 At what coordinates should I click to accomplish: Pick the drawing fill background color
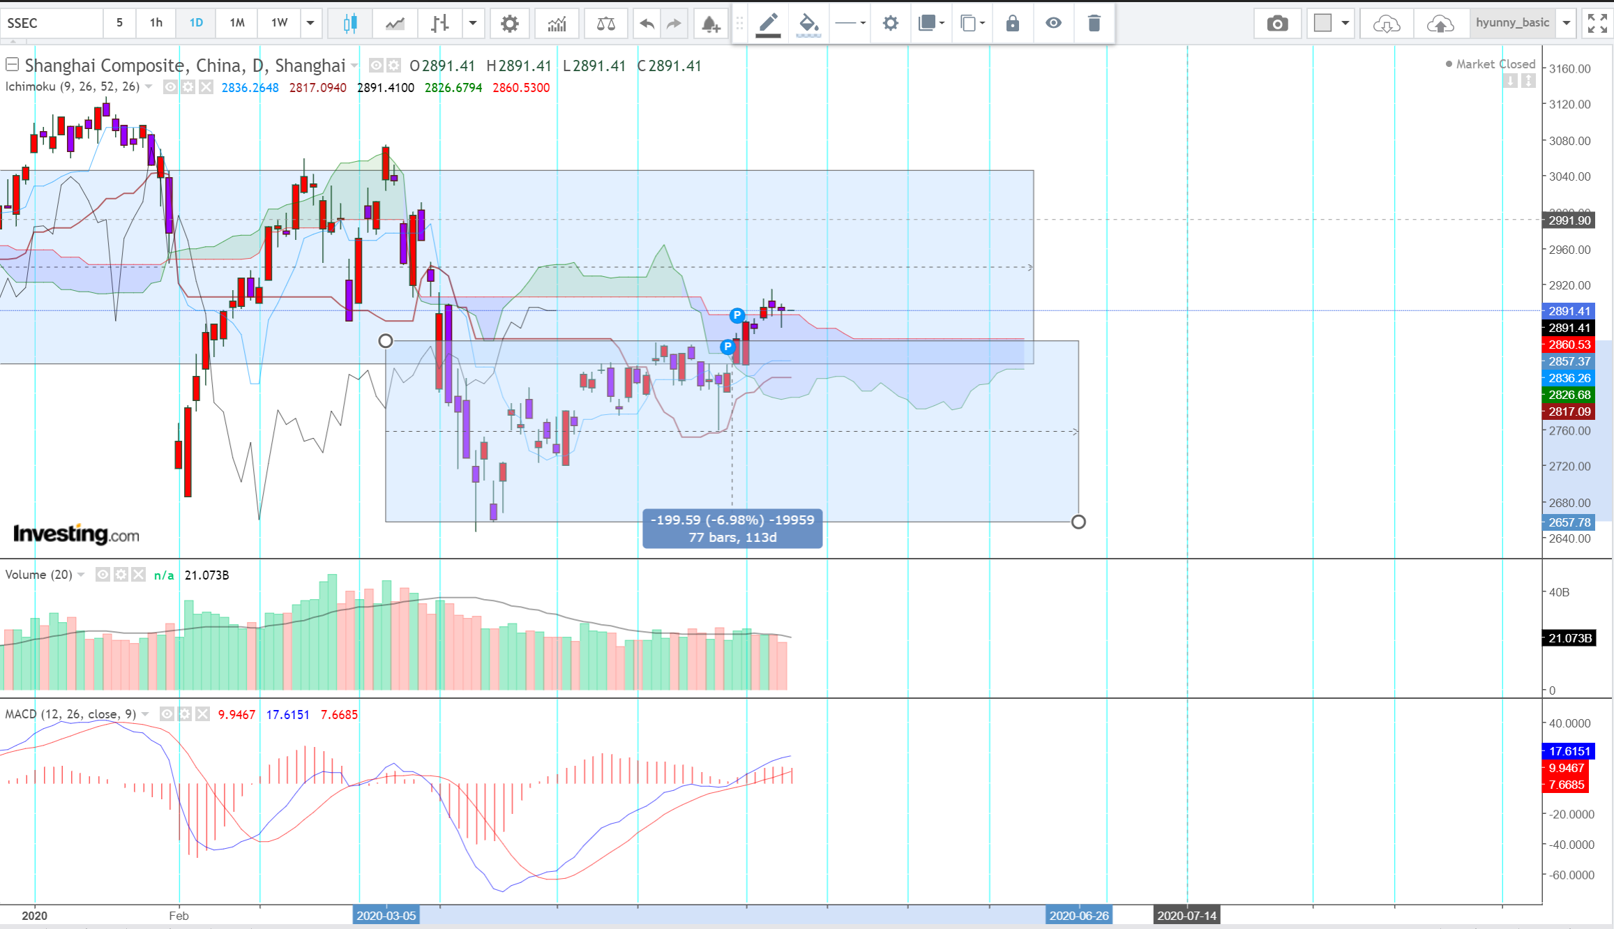[808, 24]
